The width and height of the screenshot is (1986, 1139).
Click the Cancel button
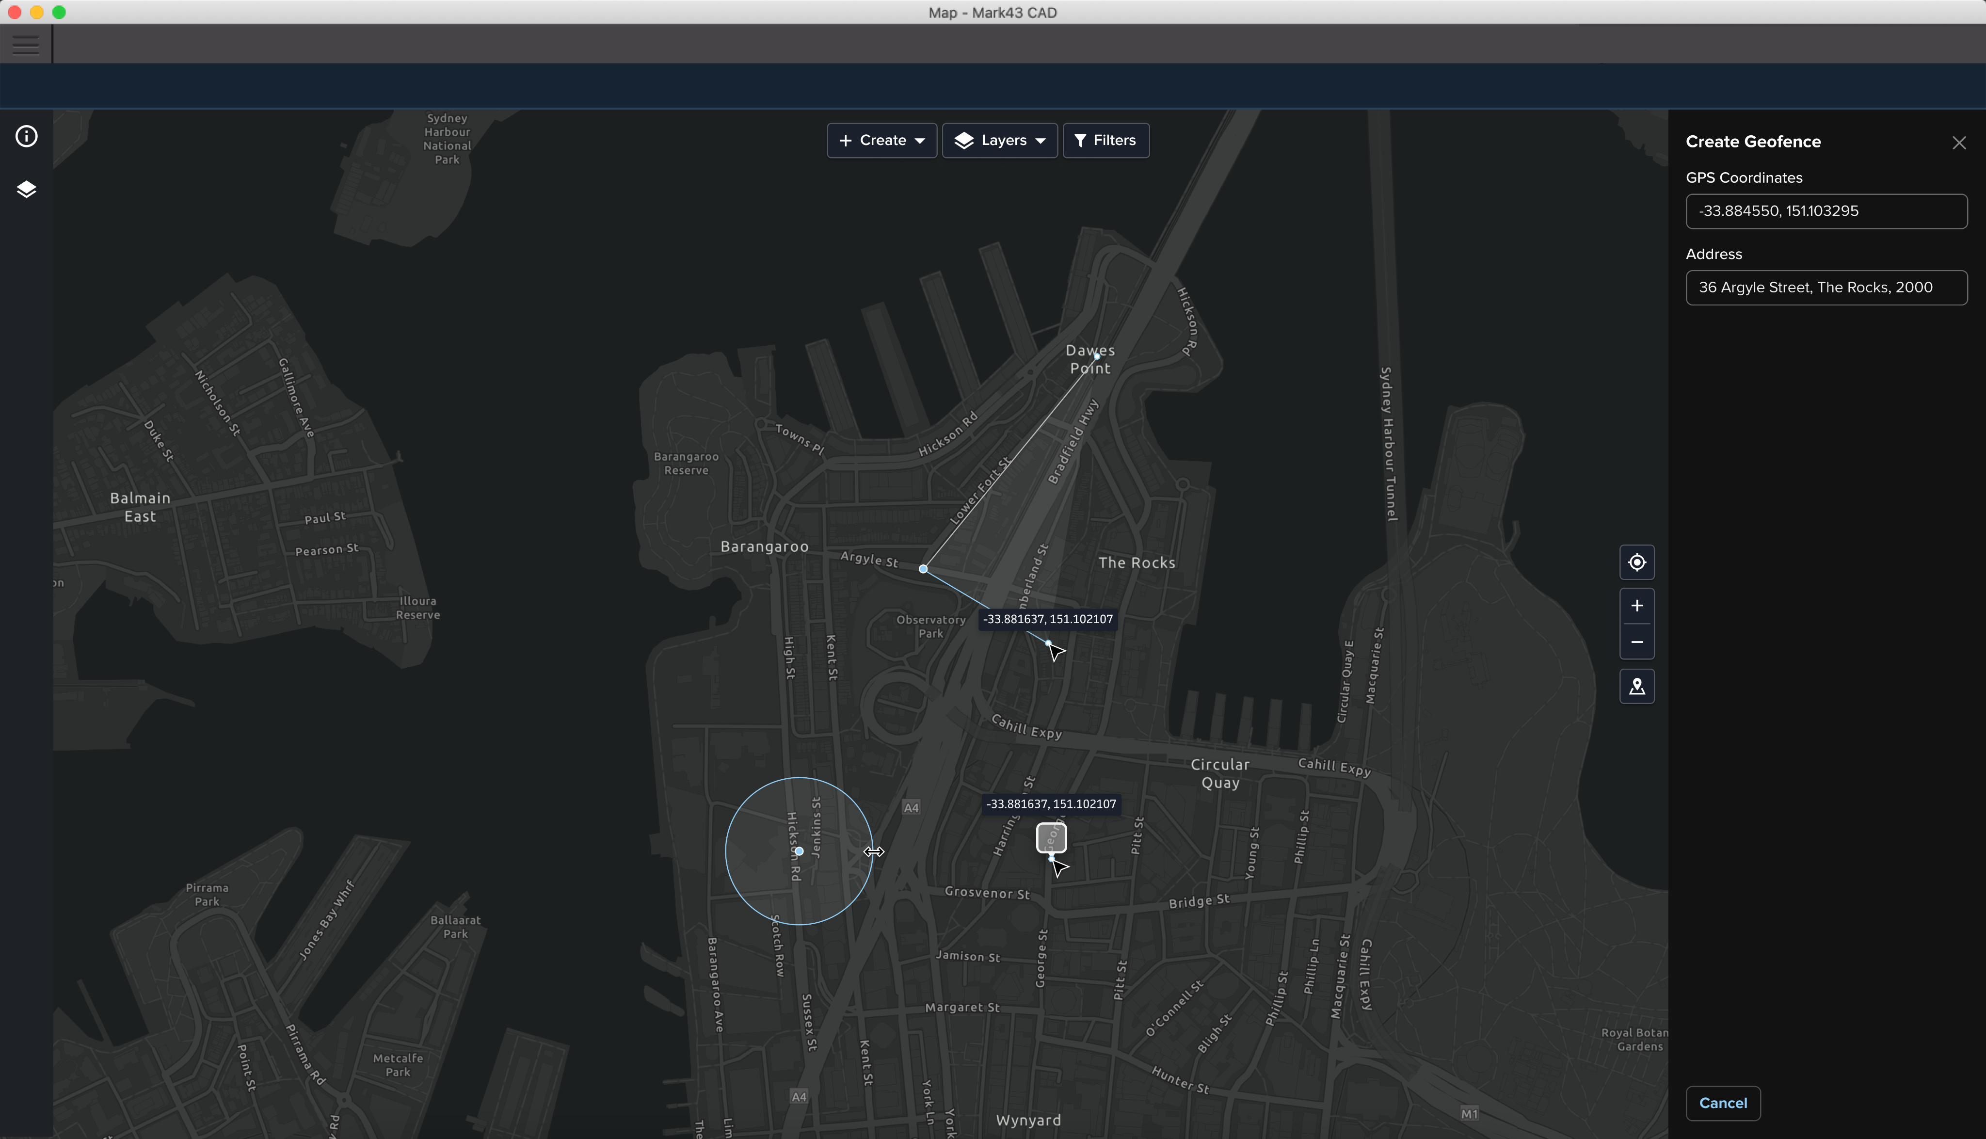click(1722, 1103)
